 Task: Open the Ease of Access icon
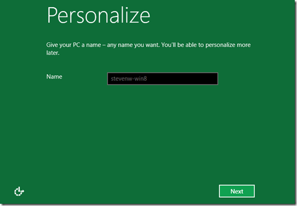click(19, 191)
